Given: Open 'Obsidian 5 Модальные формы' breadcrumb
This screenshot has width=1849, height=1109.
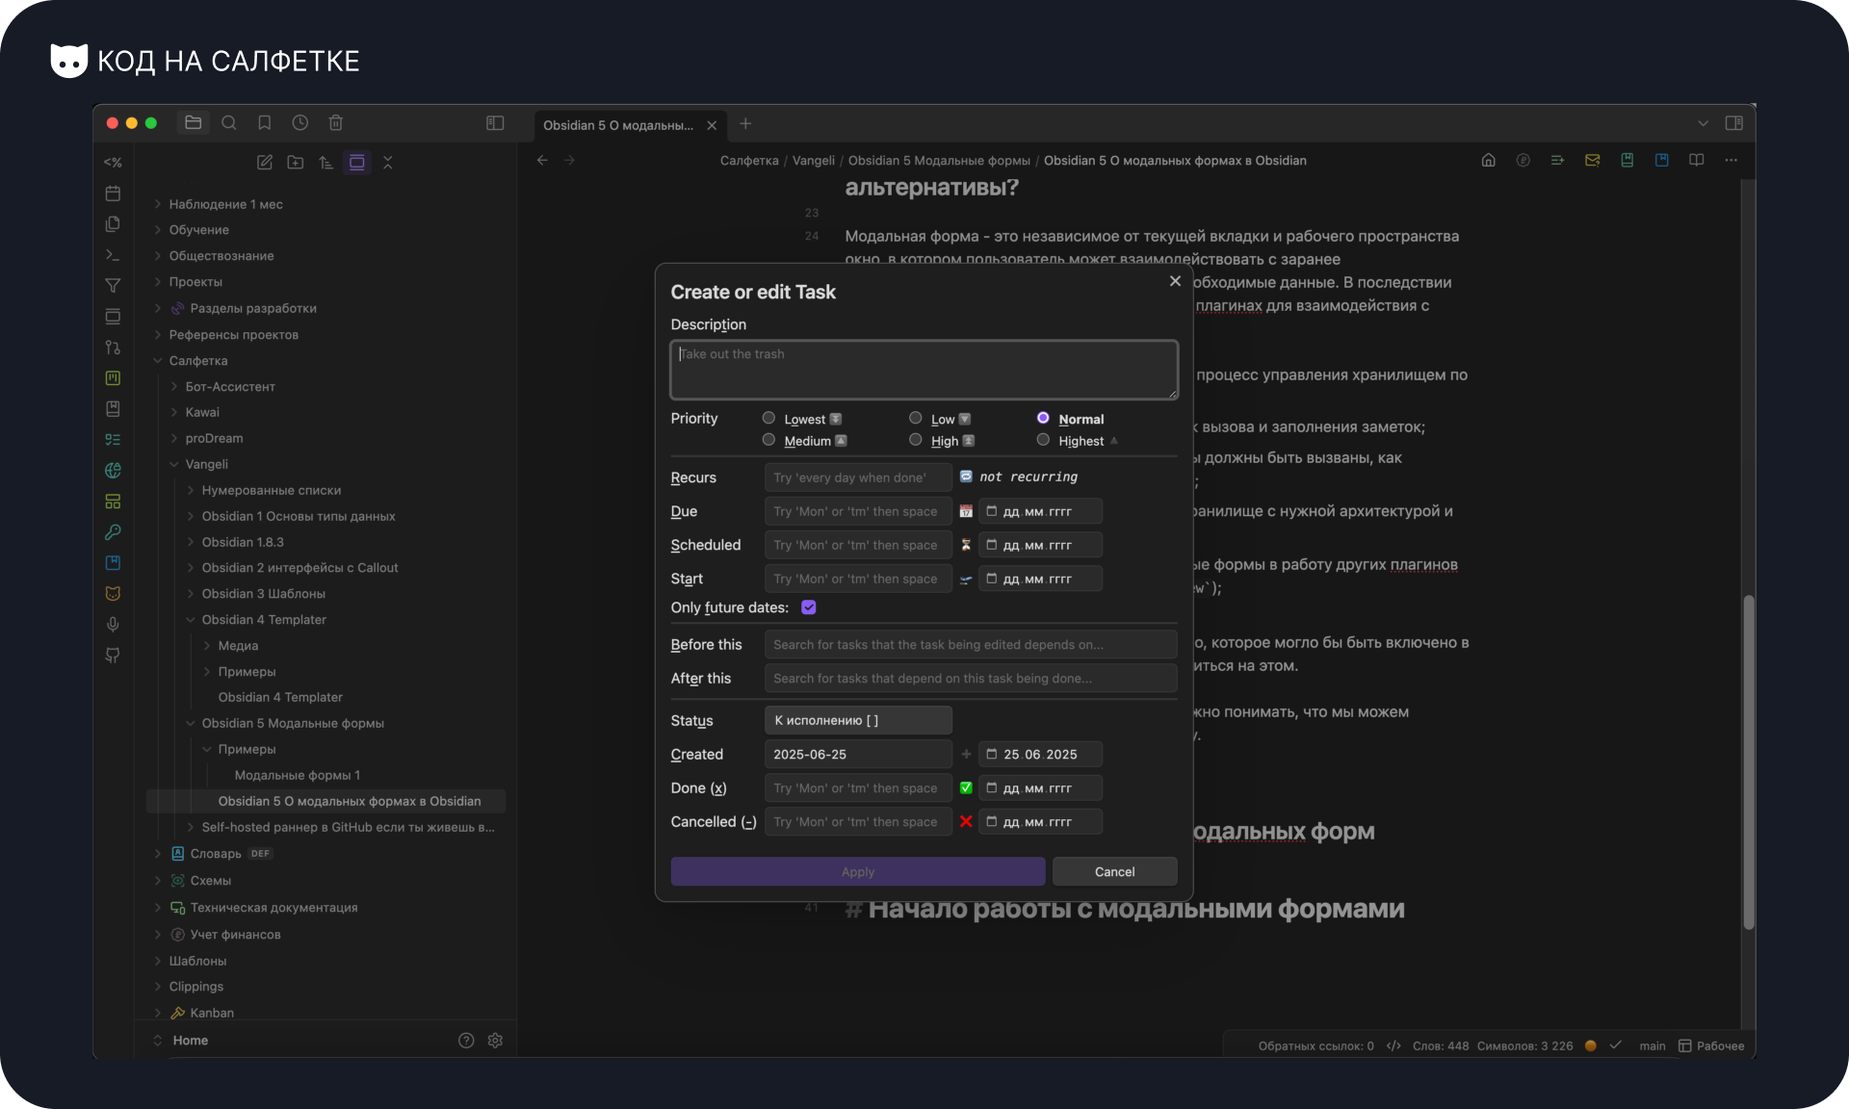Looking at the screenshot, I should [x=939, y=161].
